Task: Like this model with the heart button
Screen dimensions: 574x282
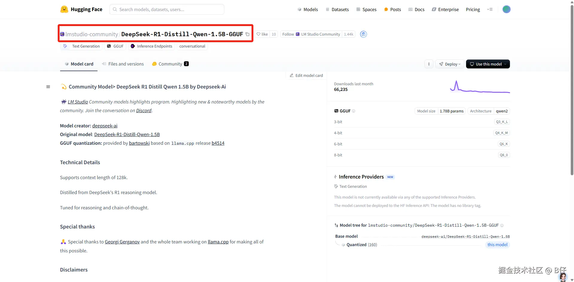Action: 262,34
